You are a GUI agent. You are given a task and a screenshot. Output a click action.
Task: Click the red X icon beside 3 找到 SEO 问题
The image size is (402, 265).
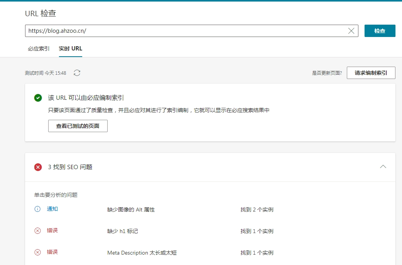point(38,167)
